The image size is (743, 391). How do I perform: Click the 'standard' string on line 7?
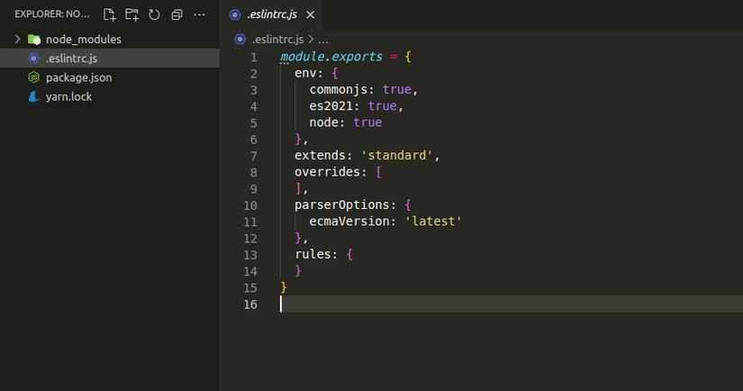click(397, 156)
